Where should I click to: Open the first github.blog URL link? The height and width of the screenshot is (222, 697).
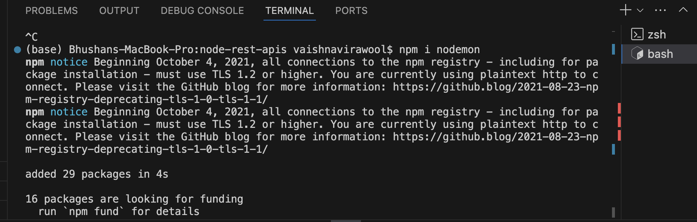(x=495, y=87)
